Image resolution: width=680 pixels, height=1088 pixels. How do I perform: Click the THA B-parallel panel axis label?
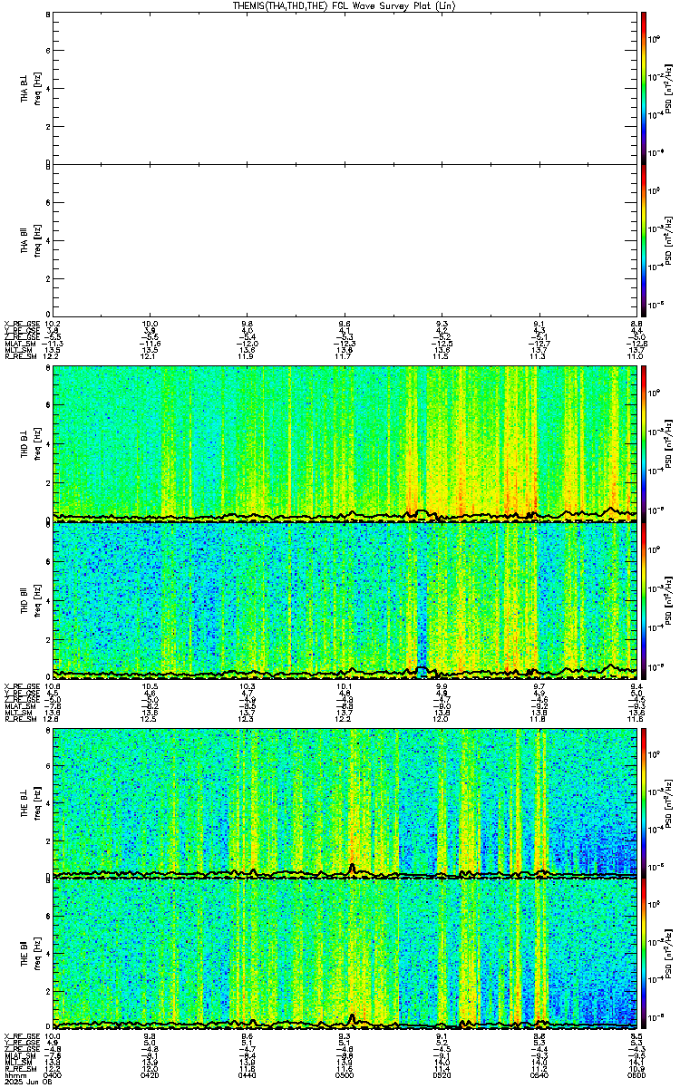(24, 241)
